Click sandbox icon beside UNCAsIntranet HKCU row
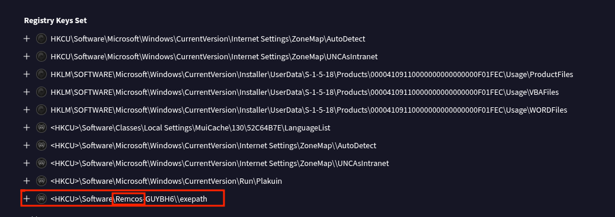This screenshot has height=217, width=615. [41, 56]
